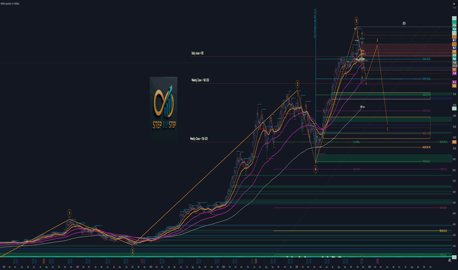
Task: Select the circled wave 2 marker
Action: (x=132, y=251)
